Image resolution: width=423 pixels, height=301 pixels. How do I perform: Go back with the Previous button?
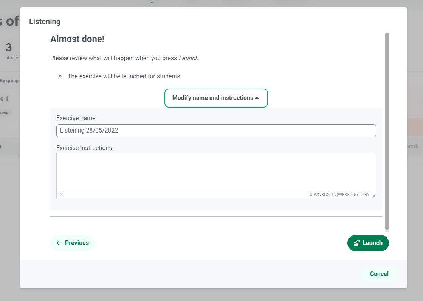tap(73, 243)
